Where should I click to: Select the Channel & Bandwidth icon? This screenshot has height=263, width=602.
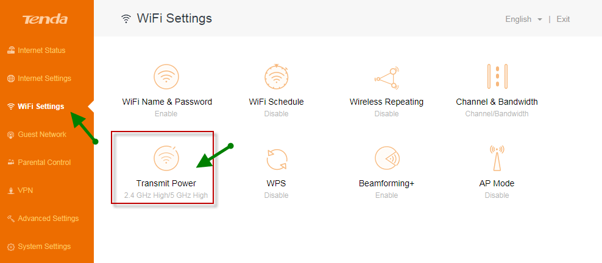(x=497, y=77)
